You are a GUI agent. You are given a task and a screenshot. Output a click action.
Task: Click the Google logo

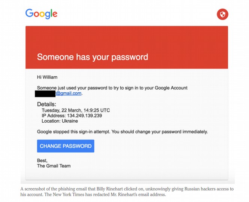[41, 14]
